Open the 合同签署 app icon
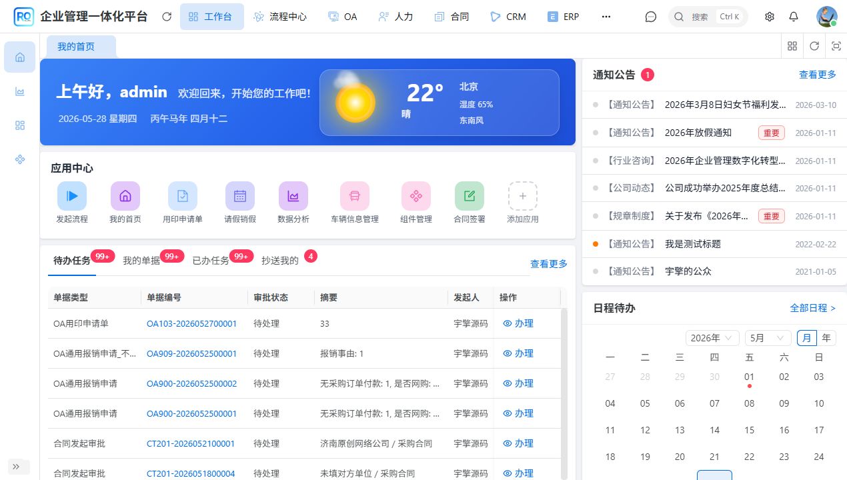The height and width of the screenshot is (480, 847). click(x=470, y=196)
